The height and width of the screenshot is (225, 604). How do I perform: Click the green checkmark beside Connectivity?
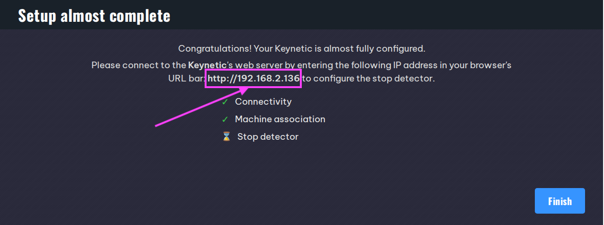[225, 102]
